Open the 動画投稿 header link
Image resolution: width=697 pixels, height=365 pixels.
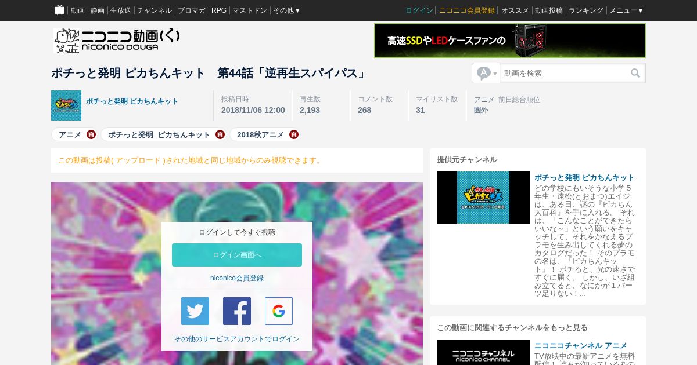coord(549,10)
